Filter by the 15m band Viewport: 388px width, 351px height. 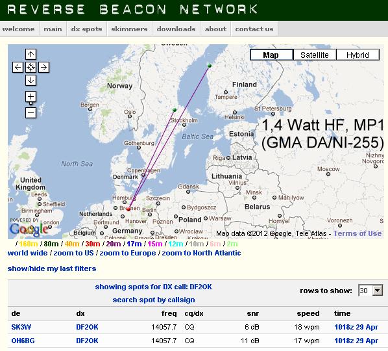tap(155, 244)
